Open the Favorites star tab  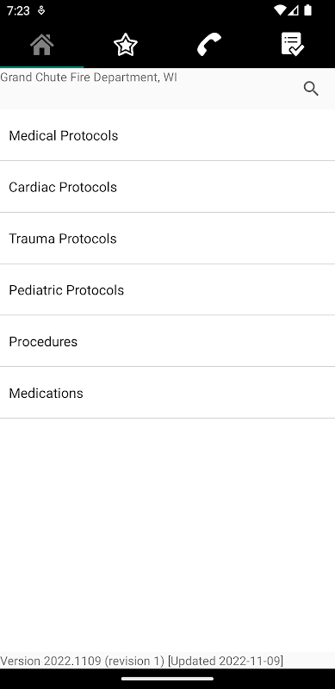(125, 45)
